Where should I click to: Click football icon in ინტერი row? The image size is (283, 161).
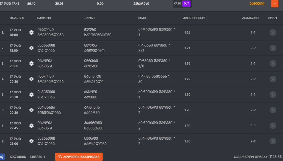pos(32,63)
